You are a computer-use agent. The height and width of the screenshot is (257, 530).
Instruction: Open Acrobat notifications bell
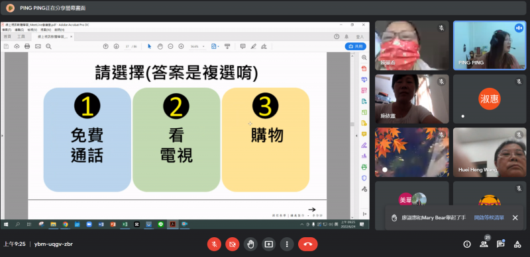(346, 37)
